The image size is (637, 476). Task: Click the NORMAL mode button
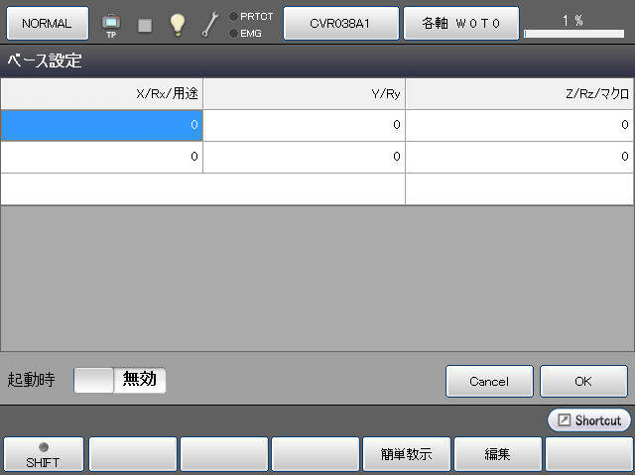click(x=47, y=24)
